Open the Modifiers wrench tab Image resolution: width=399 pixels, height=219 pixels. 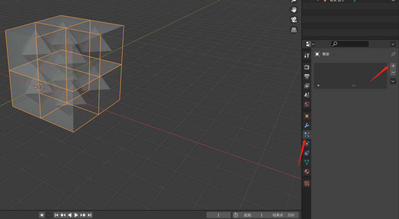coord(307,125)
